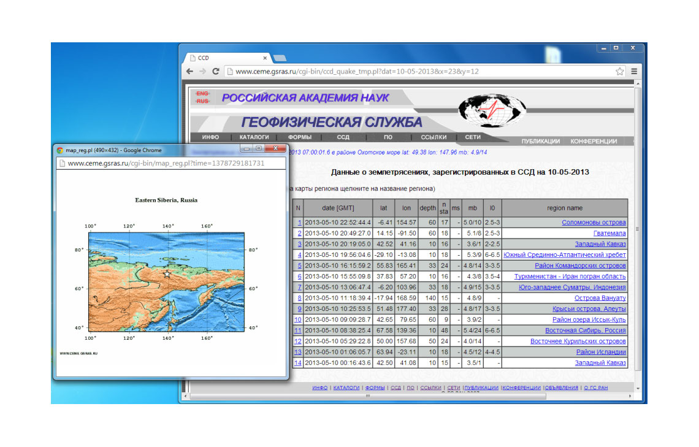Open Туркменистан - Иран погран область link
The height and width of the screenshot is (447, 699).
(x=570, y=277)
